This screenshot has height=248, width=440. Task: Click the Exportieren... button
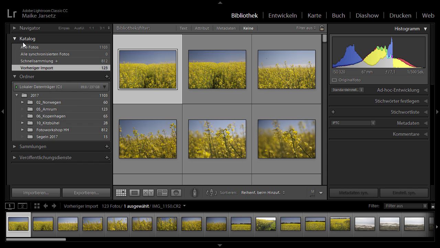(x=86, y=193)
